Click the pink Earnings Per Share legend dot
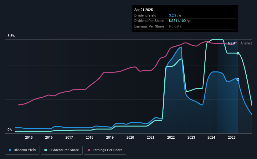 tap(89, 150)
